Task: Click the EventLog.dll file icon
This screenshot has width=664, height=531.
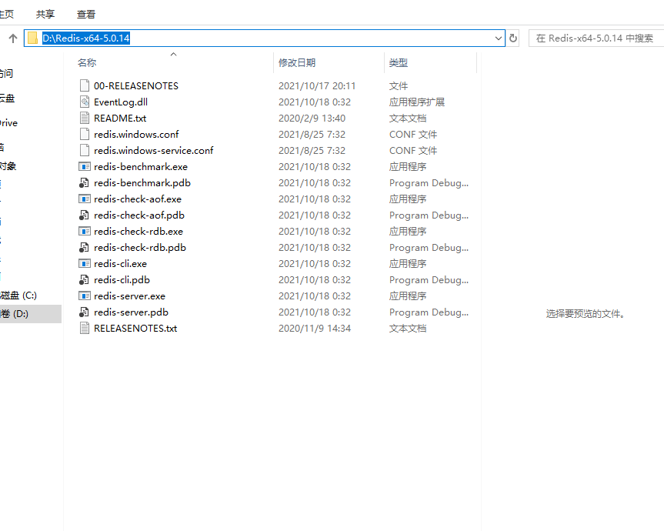Action: coord(85,102)
